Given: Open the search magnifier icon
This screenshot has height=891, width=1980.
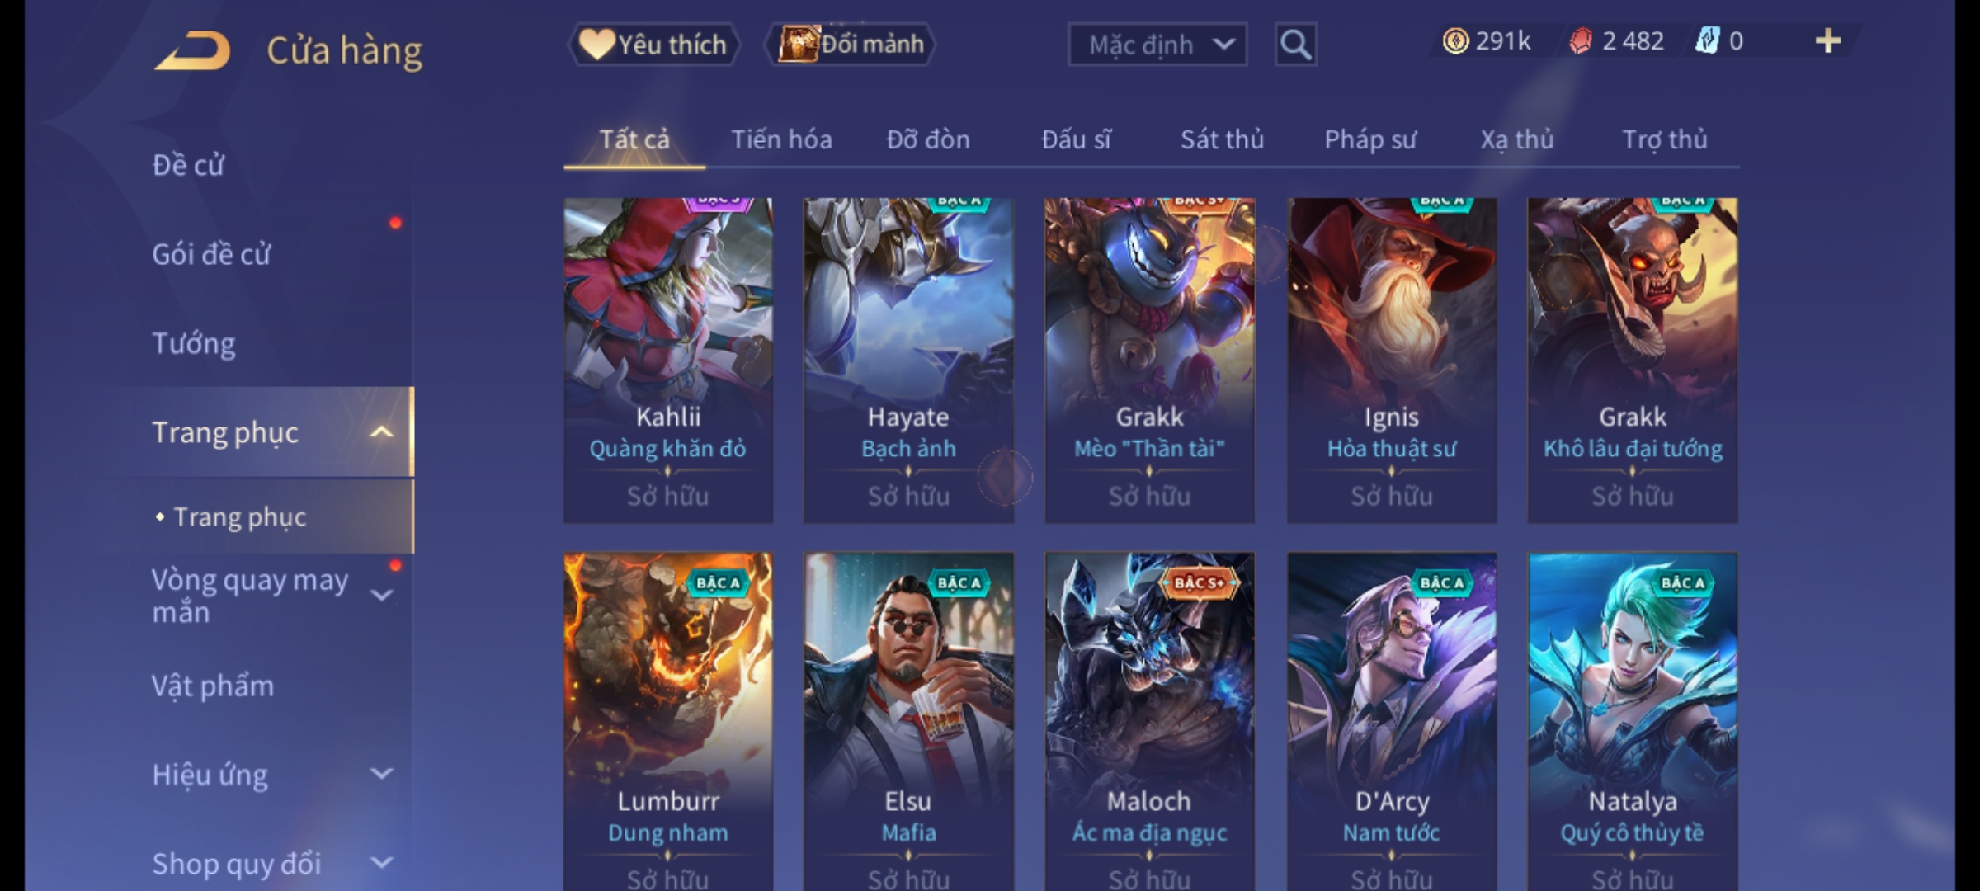Looking at the screenshot, I should coord(1295,45).
